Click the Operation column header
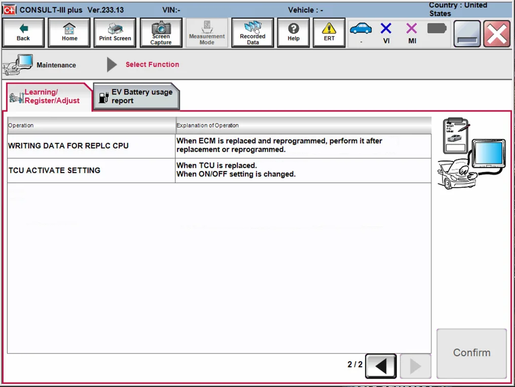 [x=91, y=125]
